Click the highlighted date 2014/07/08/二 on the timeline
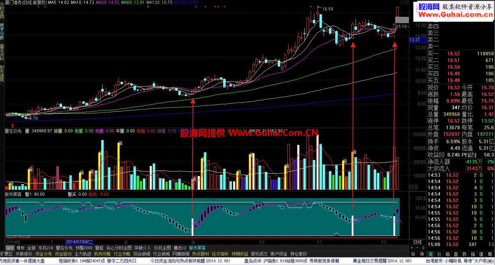 coord(79,242)
